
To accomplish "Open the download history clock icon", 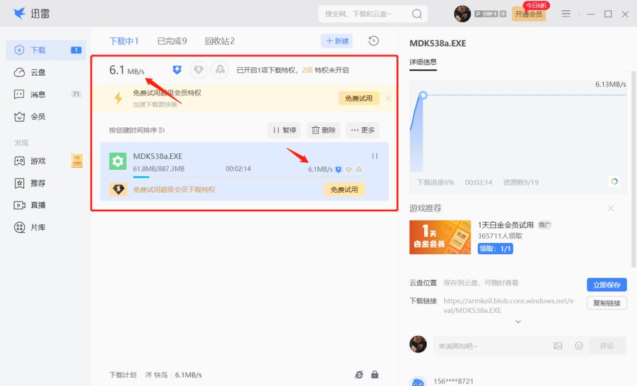I will click(374, 41).
